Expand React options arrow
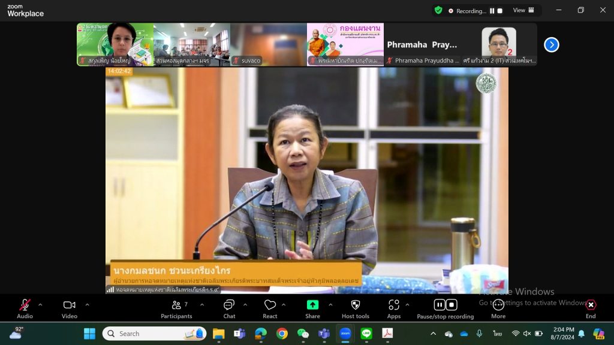Viewport: 614px width, 345px height. (284, 305)
